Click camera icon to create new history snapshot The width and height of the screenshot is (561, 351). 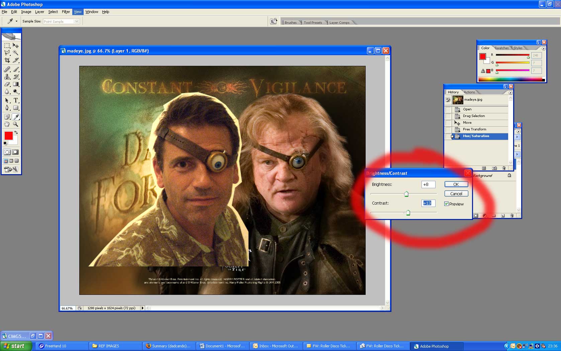(x=494, y=168)
